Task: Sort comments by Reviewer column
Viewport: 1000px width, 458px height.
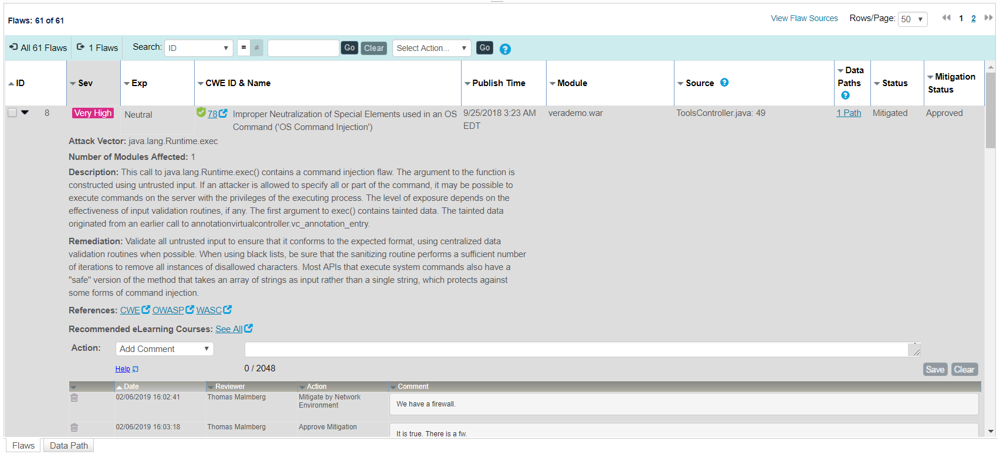Action: (x=226, y=387)
